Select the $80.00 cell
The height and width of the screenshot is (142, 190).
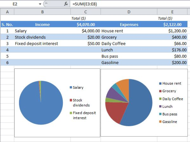pos(172,56)
